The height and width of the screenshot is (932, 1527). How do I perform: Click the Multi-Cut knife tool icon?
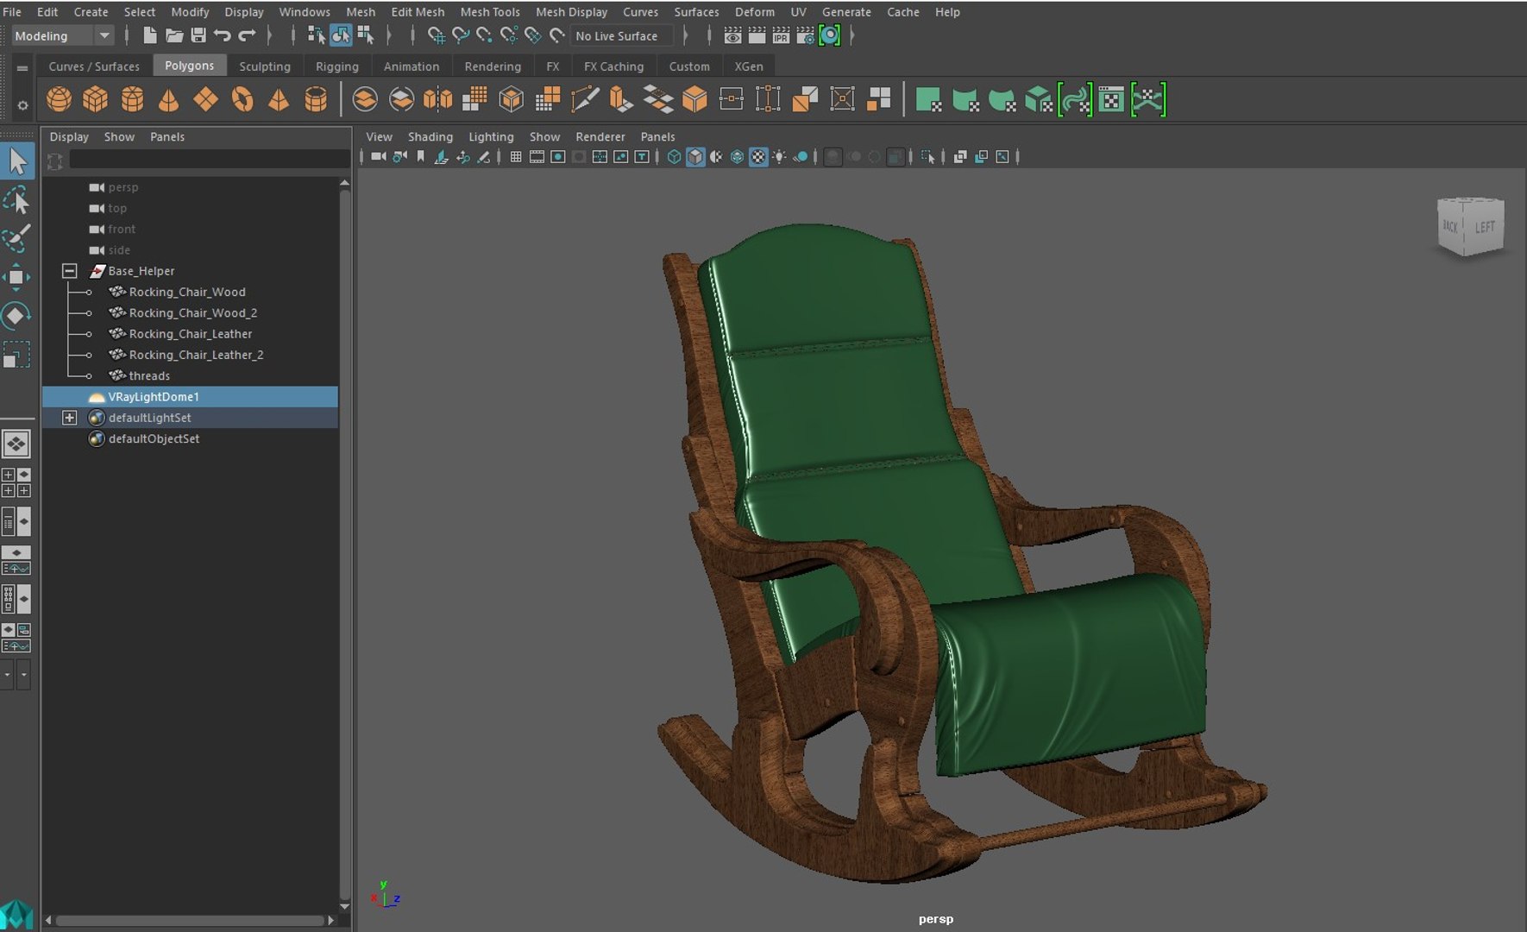(x=584, y=100)
